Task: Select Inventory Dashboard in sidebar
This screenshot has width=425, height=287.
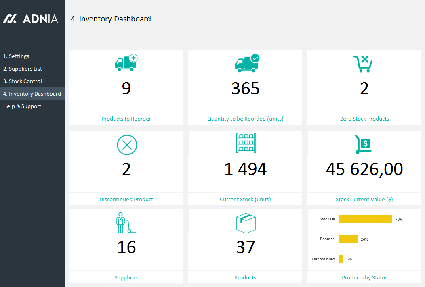Action: [x=32, y=94]
